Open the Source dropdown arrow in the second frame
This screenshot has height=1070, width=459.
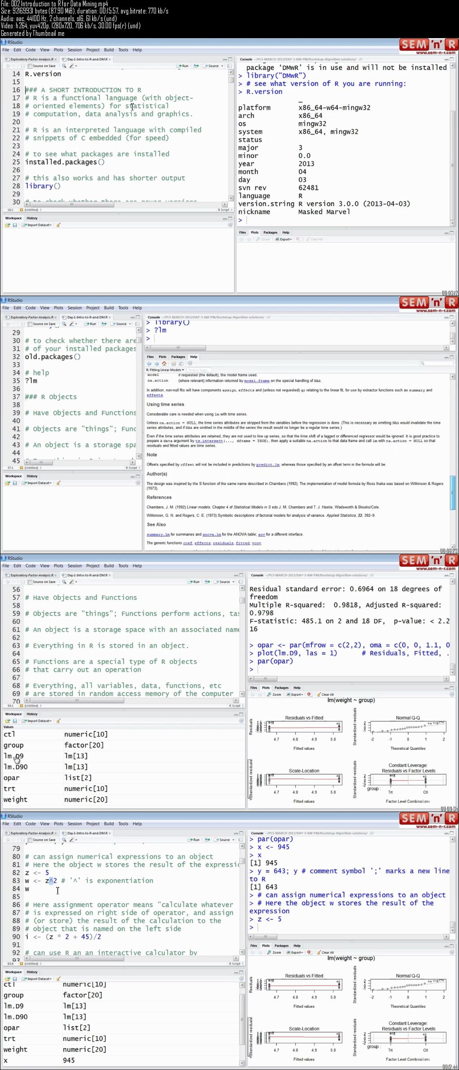click(130, 324)
